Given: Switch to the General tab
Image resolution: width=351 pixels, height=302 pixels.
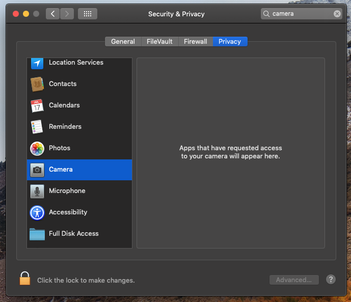Looking at the screenshot, I should [123, 42].
